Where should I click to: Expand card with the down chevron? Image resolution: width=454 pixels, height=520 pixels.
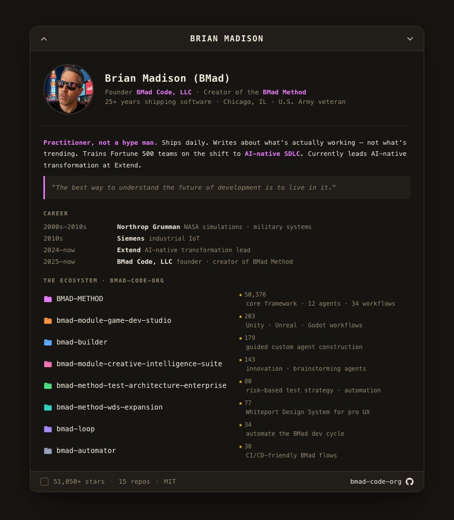(410, 39)
